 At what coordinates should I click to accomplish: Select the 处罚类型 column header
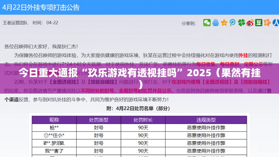click(x=99, y=120)
